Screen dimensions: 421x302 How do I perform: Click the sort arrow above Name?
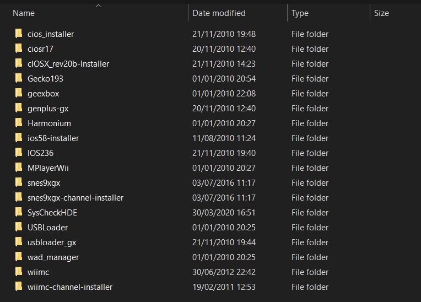(x=98, y=6)
